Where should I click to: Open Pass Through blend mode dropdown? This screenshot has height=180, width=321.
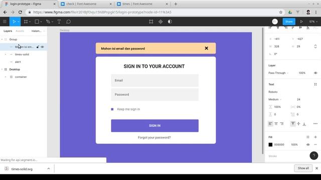[x=278, y=73]
